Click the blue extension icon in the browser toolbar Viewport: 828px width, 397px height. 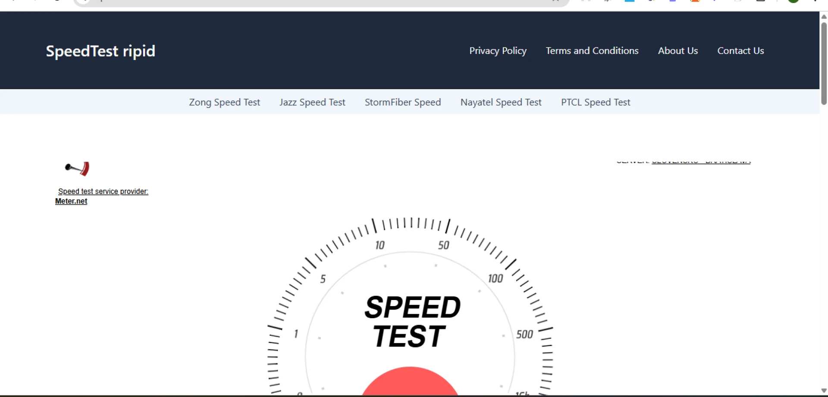point(630,2)
